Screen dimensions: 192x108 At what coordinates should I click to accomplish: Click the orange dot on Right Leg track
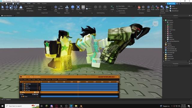(25, 84)
